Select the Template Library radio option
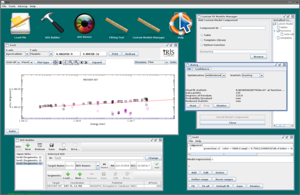Viewport: 300px width, 195px height. click(x=201, y=40)
